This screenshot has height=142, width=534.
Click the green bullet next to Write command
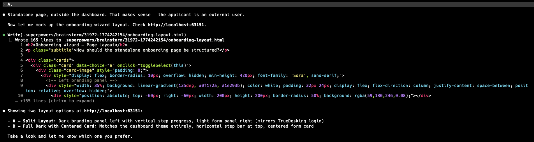click(x=4, y=35)
